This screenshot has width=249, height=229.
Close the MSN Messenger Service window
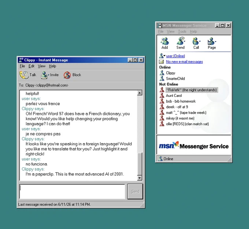pyautogui.click(x=228, y=25)
